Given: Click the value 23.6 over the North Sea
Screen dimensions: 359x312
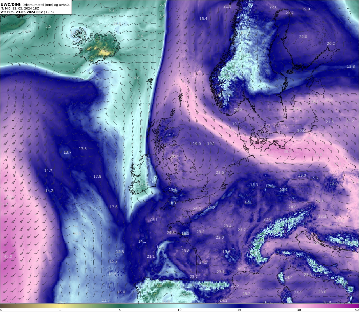Looking at the screenshot, I should (x=220, y=172).
